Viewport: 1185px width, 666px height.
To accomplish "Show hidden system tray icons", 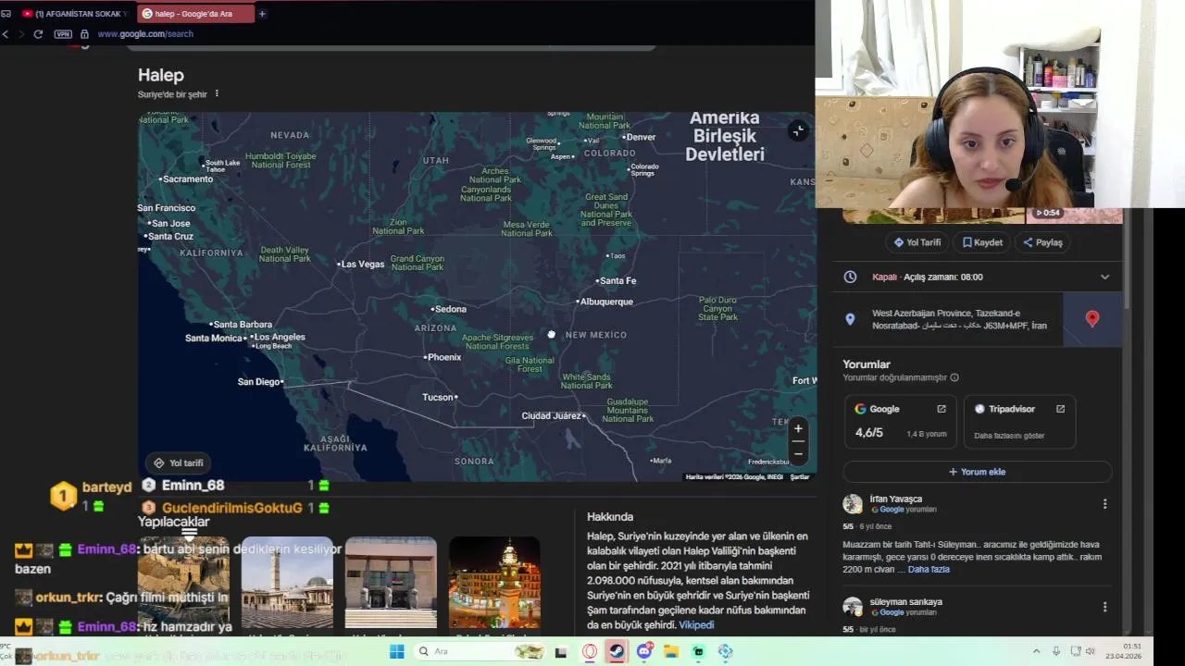I will click(1036, 652).
